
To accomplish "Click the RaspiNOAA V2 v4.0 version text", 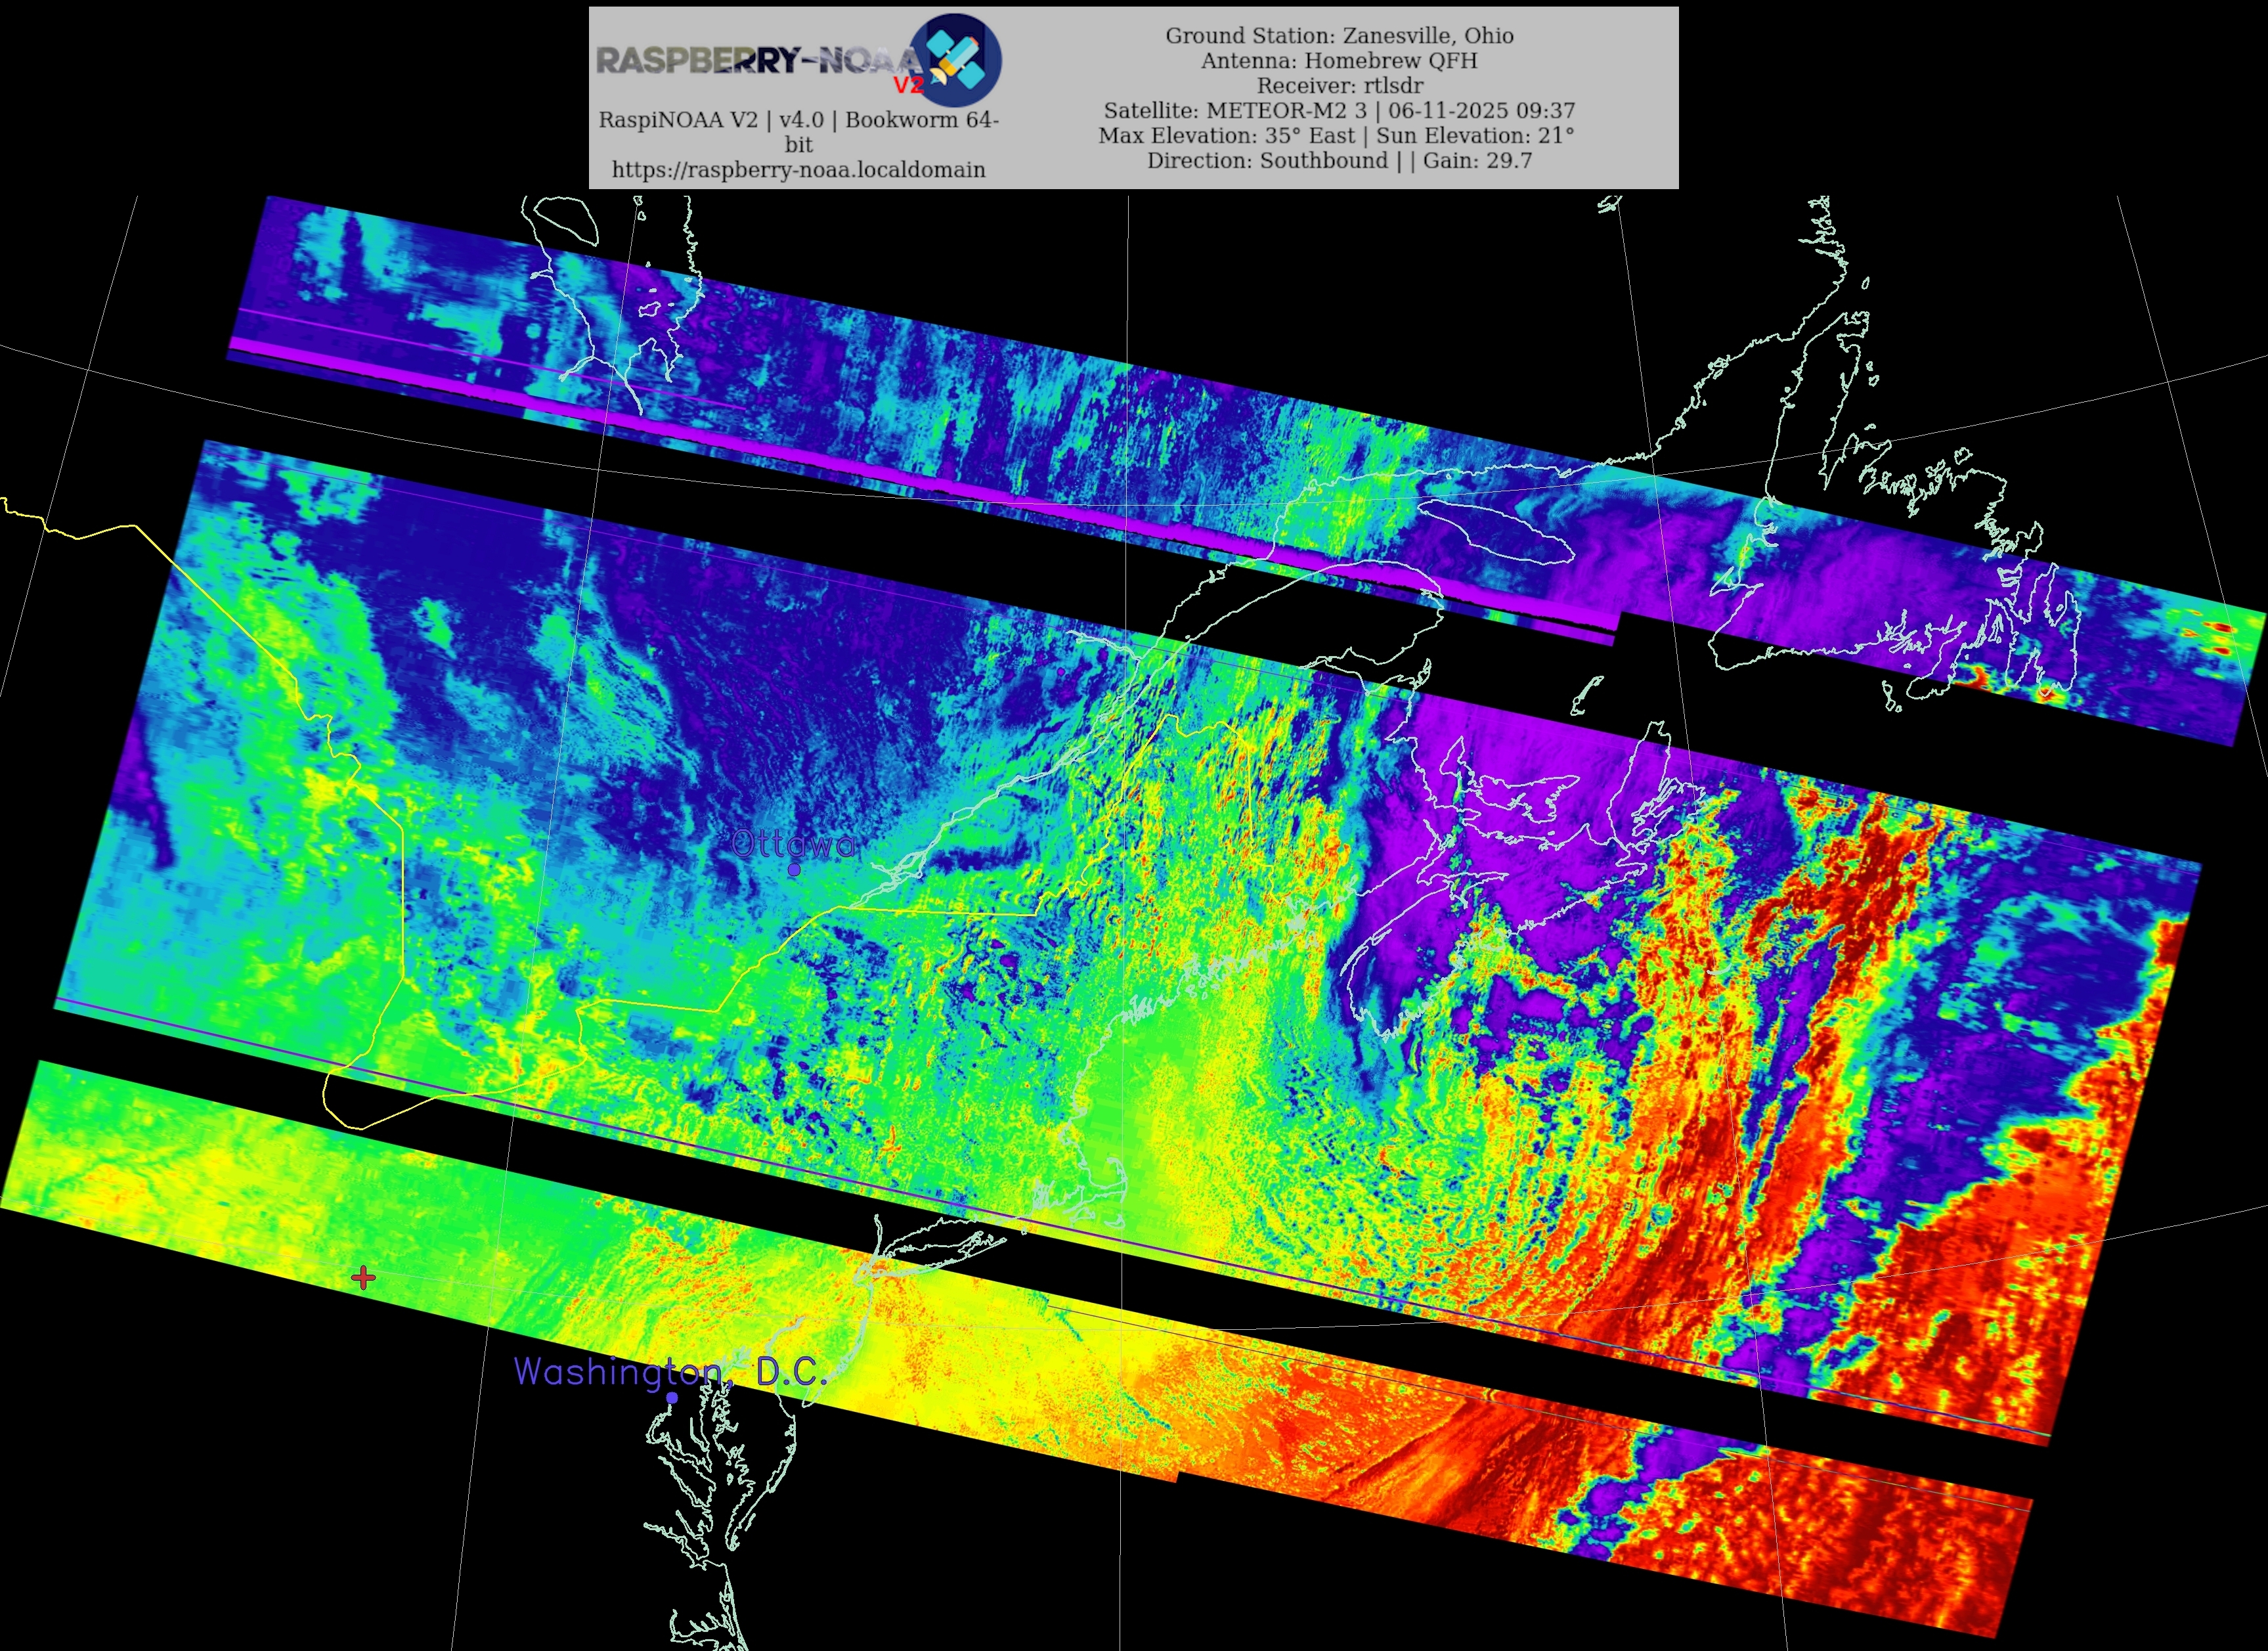I will tap(798, 119).
